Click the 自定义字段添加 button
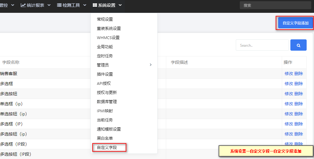Screen dimensions: 314x159 point(296,23)
